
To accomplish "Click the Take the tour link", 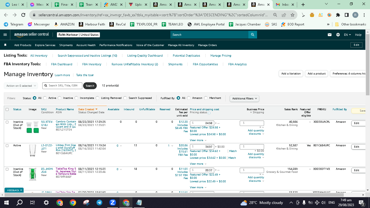I will (85, 75).
